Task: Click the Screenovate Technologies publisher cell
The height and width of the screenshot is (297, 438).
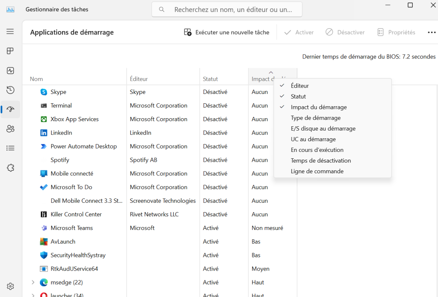Action: pos(163,201)
